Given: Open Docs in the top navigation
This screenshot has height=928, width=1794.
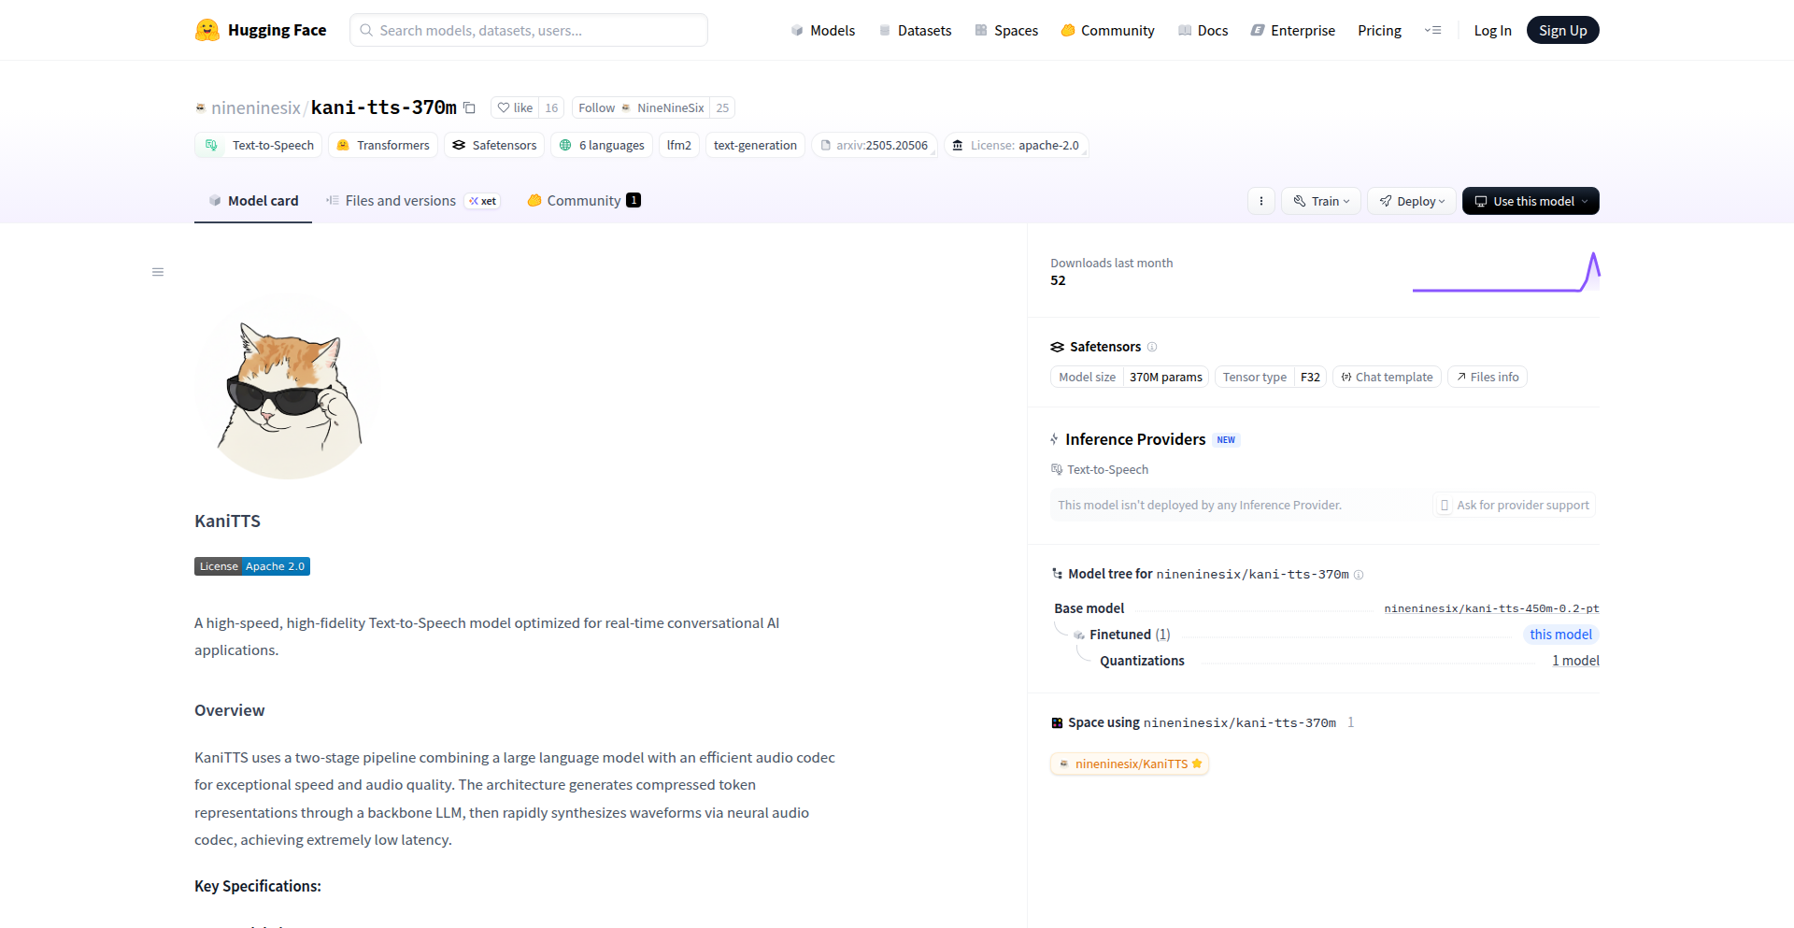Looking at the screenshot, I should (1203, 30).
